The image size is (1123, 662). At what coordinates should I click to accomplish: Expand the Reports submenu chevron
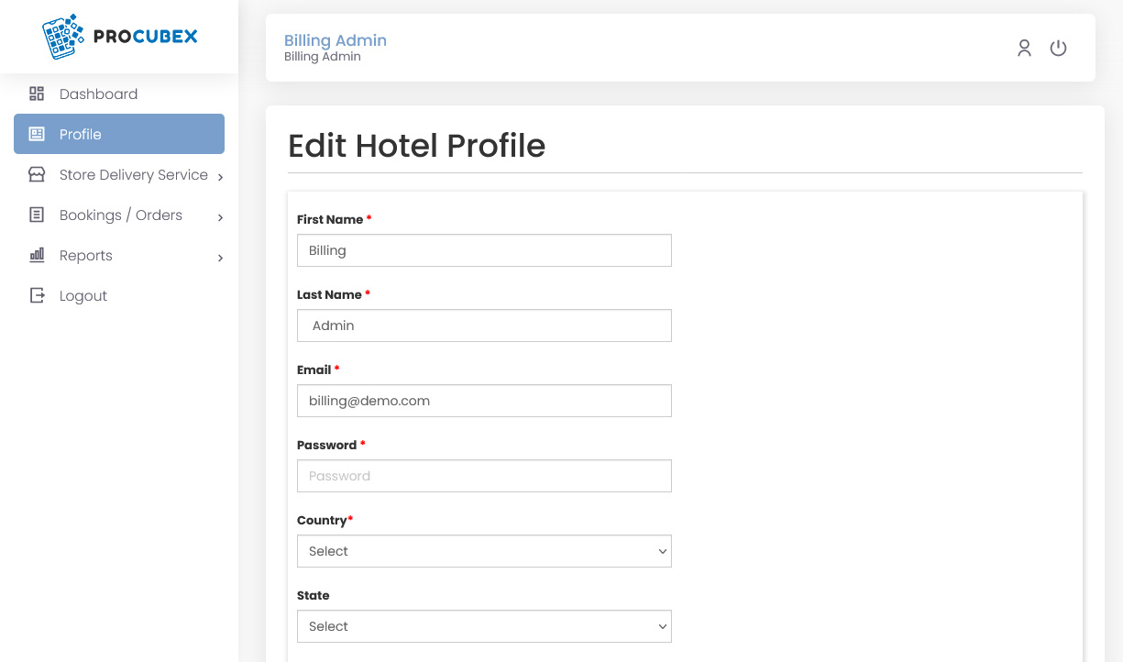(220, 259)
